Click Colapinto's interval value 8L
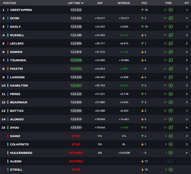 (124, 144)
